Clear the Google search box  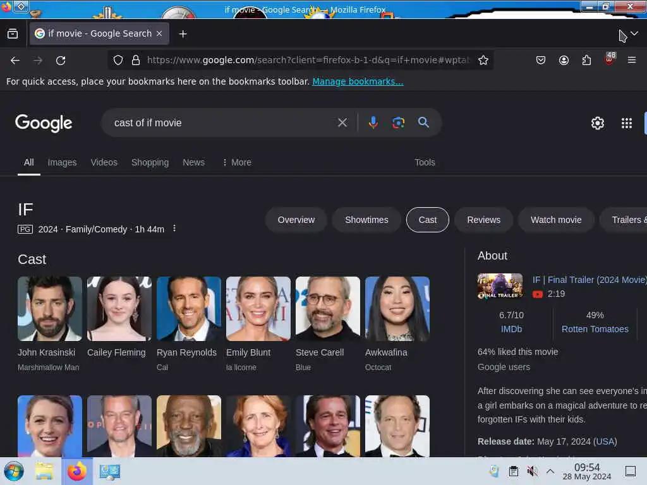(342, 123)
